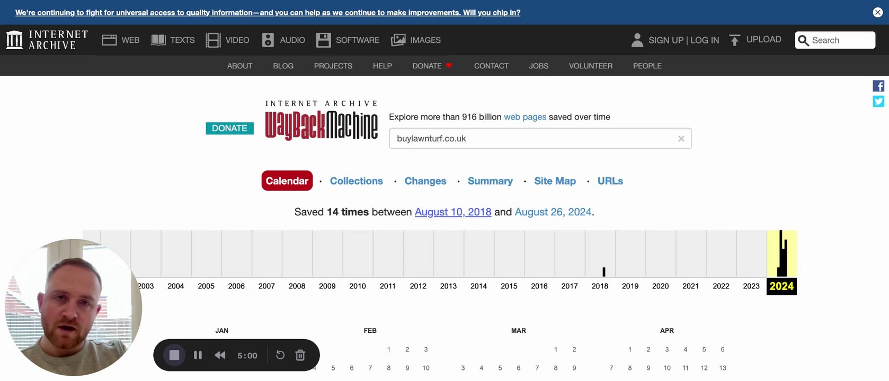889x381 pixels.
Task: Follow the 'web pages' link
Action: 525,117
